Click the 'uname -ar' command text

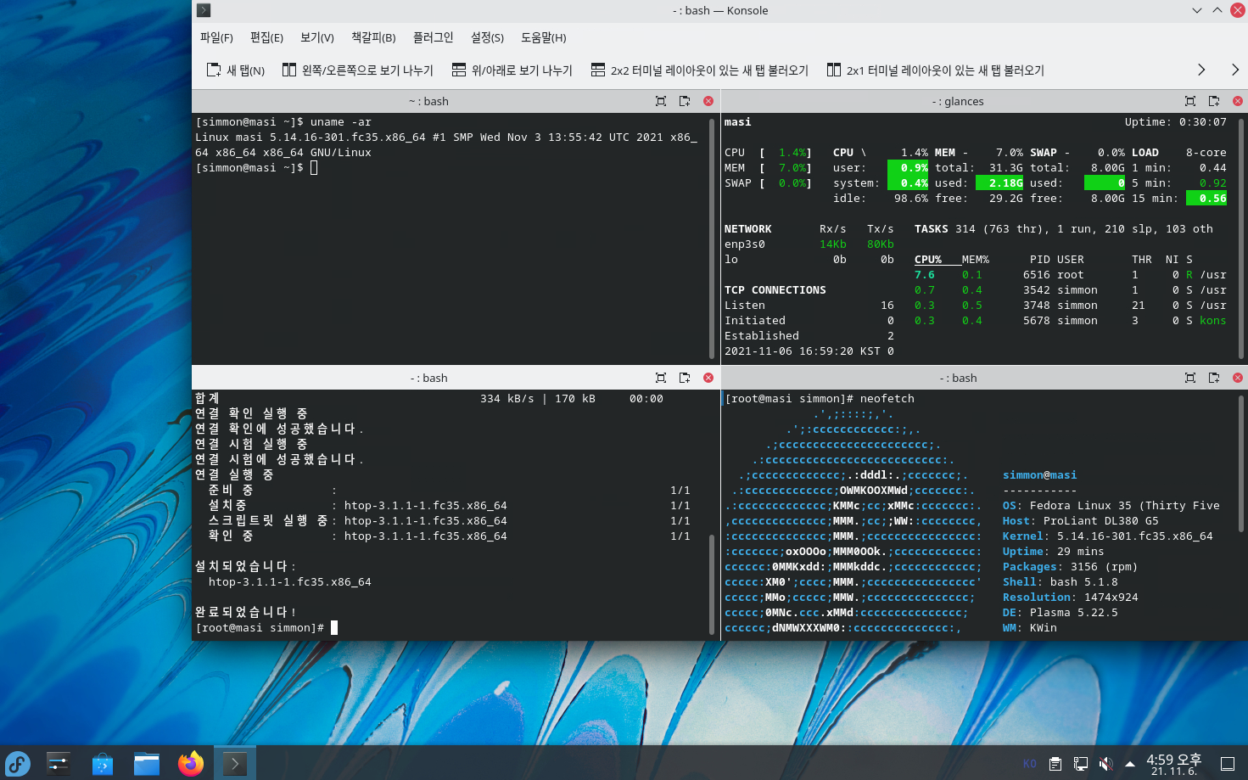coord(341,122)
